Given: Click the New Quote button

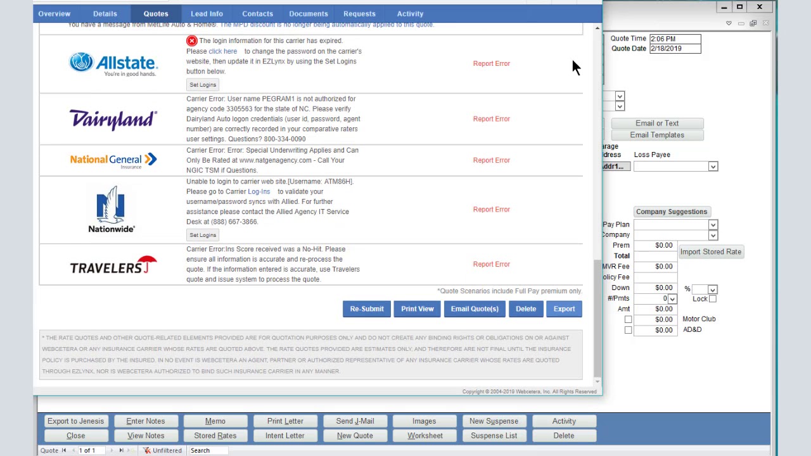Looking at the screenshot, I should [x=355, y=436].
